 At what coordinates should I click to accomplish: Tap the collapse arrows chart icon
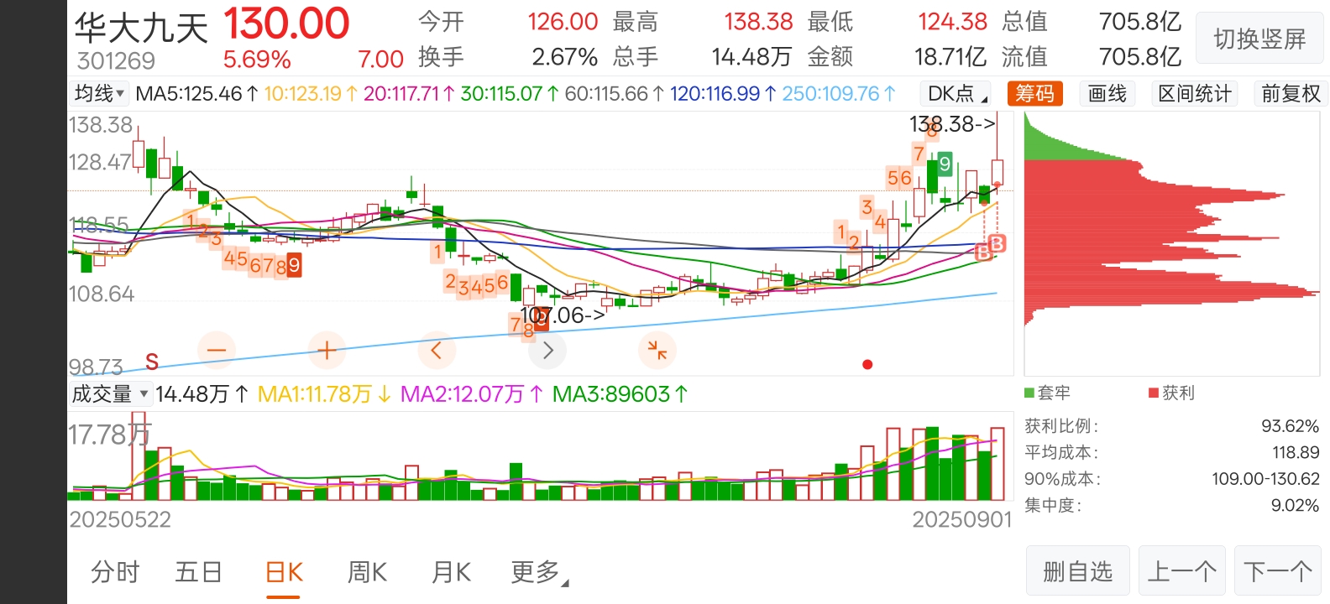click(657, 350)
